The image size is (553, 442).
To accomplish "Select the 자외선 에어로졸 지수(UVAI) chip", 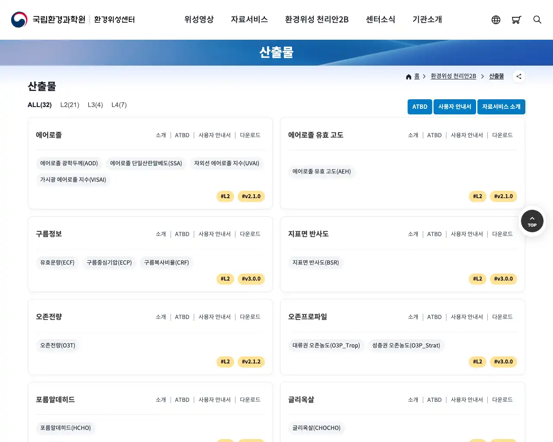I will tap(227, 163).
